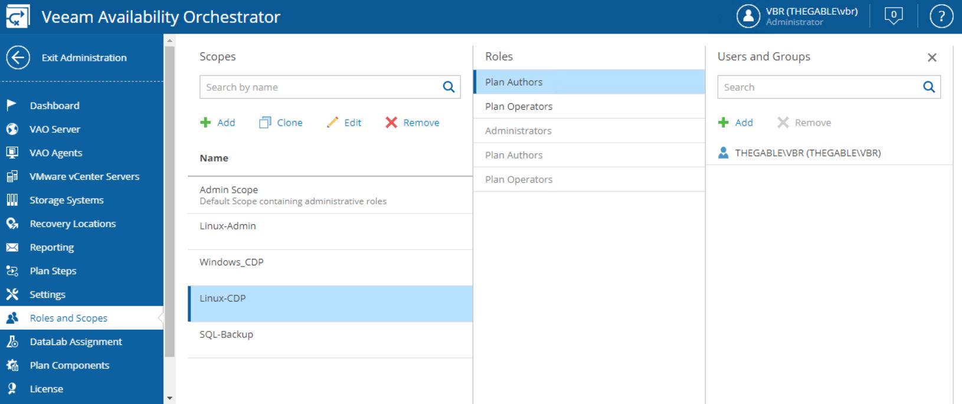Click the DataLab Assignment flask icon

[x=12, y=341]
